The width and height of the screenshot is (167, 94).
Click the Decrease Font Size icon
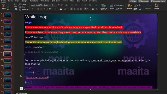click(62, 5)
